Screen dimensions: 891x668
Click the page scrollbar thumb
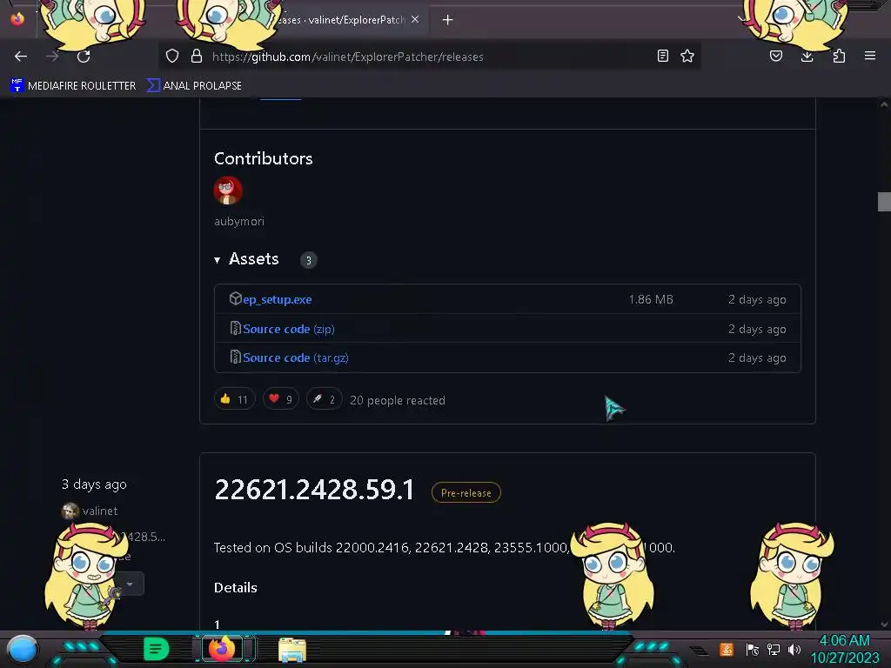coord(884,202)
